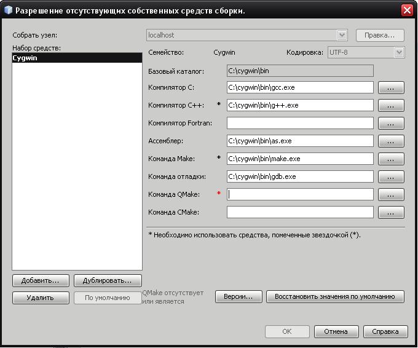The image size is (418, 348).
Task: Browse for the QMake command
Action: point(391,195)
